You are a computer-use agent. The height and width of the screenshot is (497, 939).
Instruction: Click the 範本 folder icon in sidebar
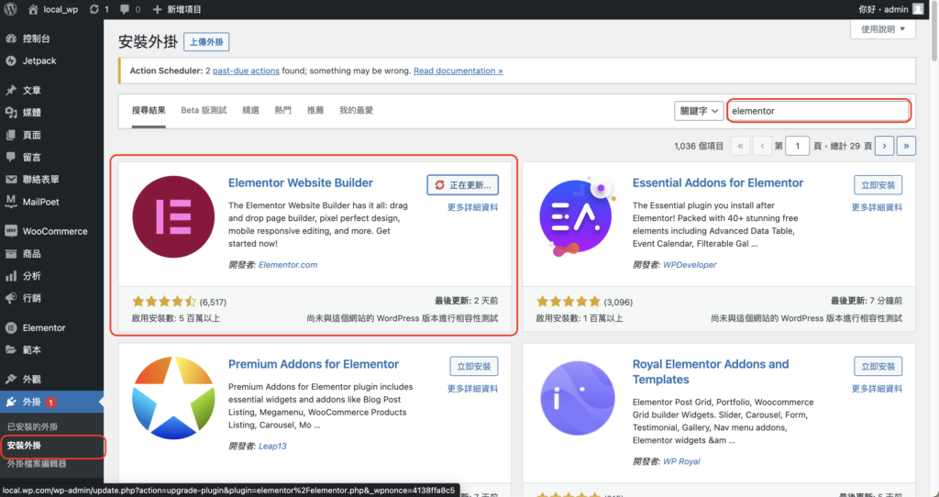tap(11, 349)
